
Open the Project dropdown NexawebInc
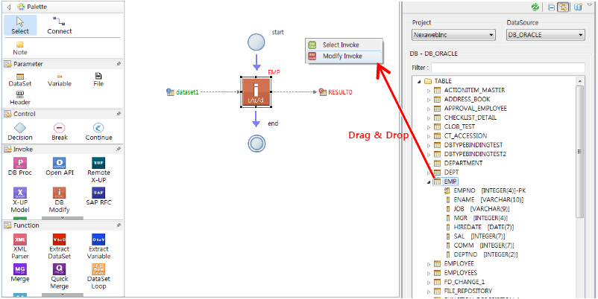(453, 35)
